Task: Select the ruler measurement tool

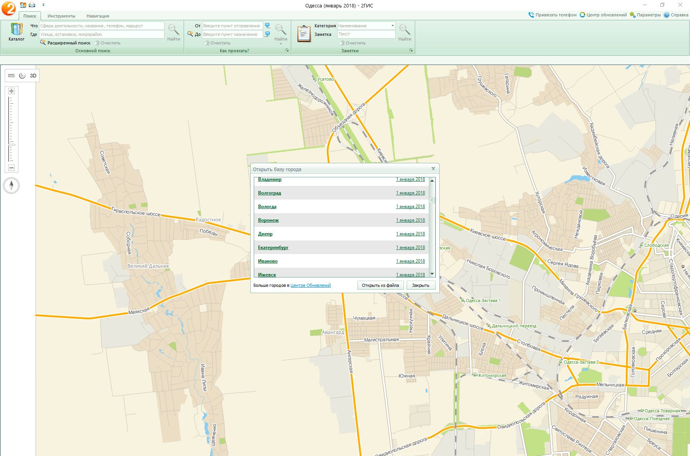Action: (11, 76)
